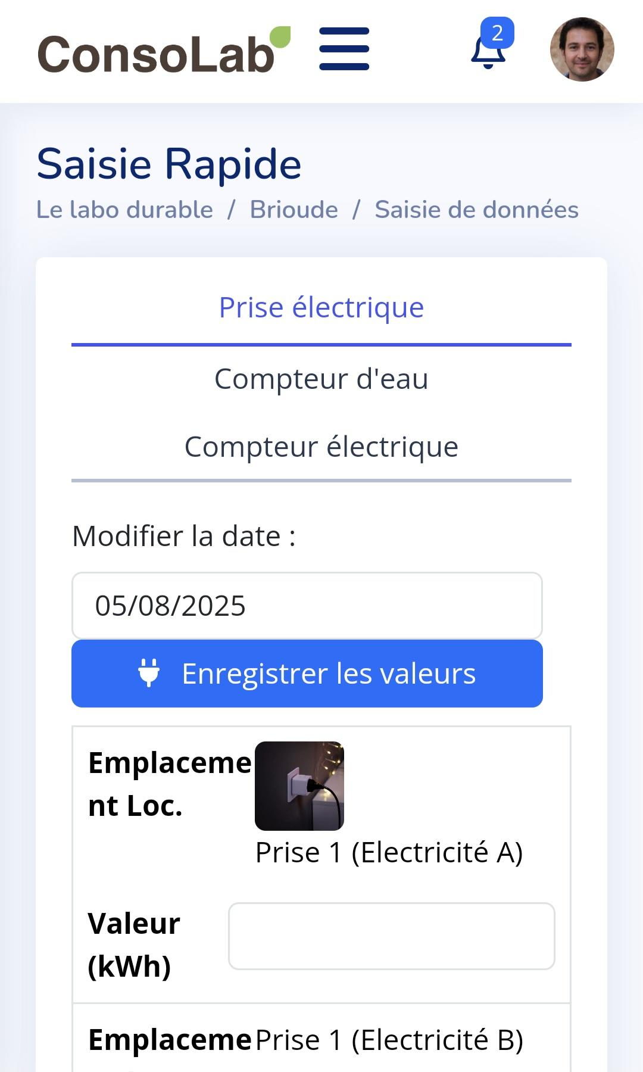
Task: Go to Le labo durable breadcrumb
Action: (124, 210)
